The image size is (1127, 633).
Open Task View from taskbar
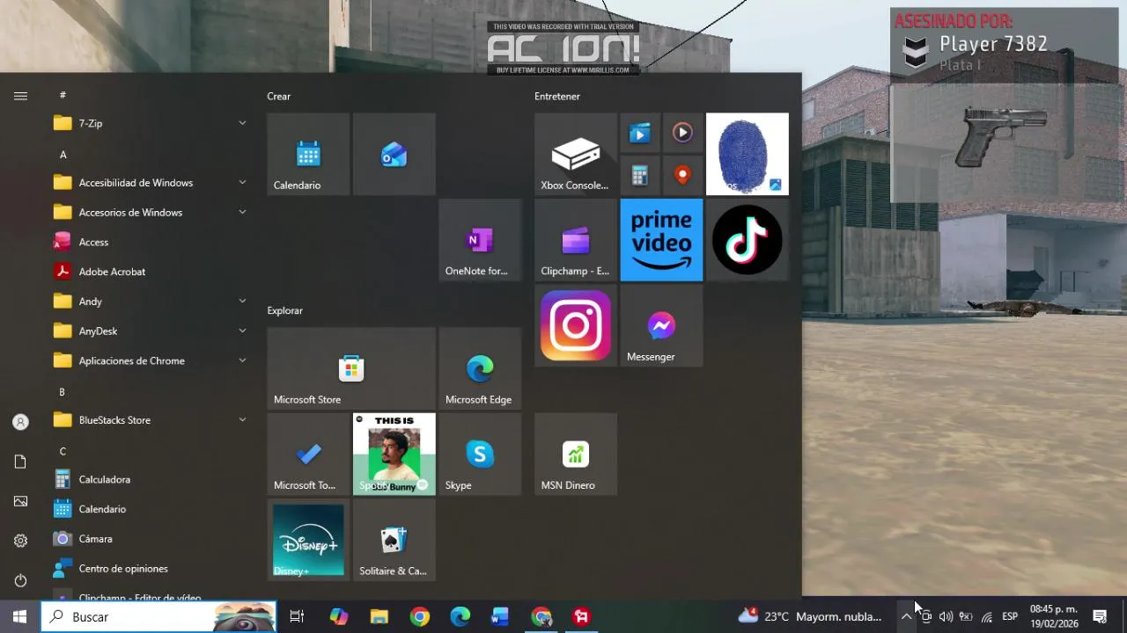click(297, 617)
